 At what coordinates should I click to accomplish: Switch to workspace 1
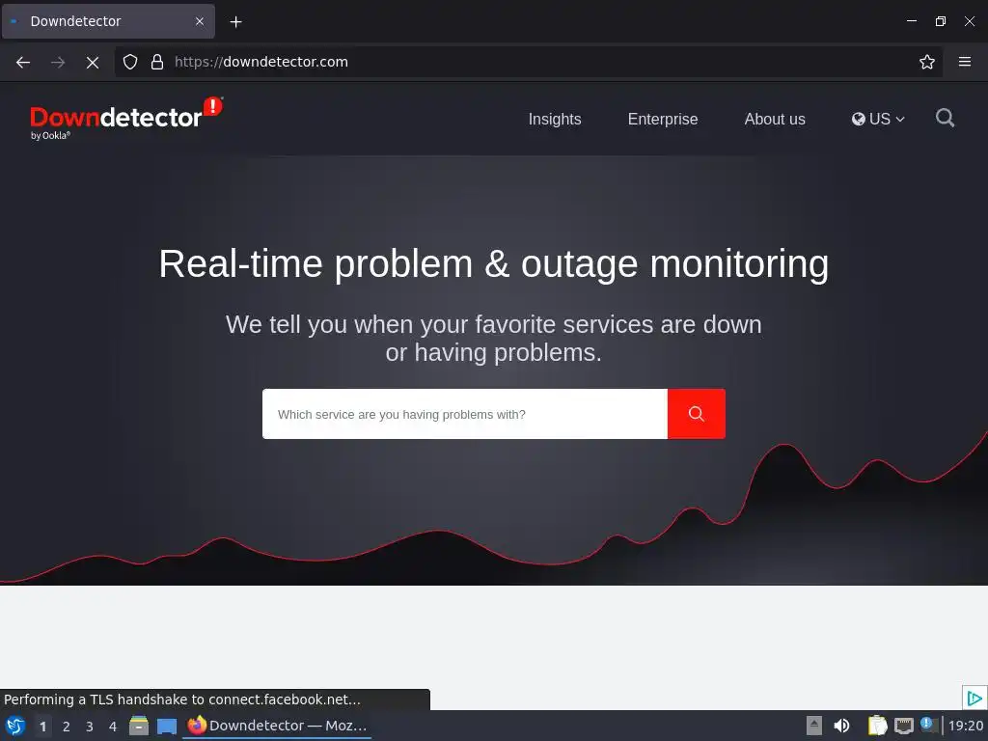[42, 727]
